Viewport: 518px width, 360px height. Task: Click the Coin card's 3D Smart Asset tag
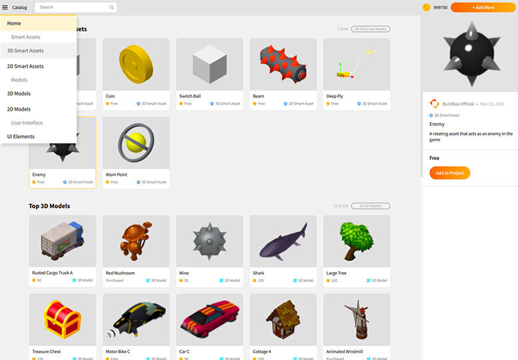[151, 104]
